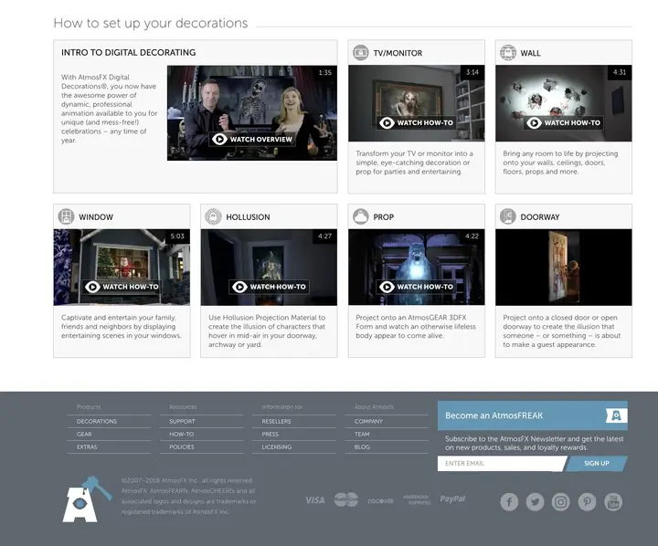Click the Resources footer column header
The width and height of the screenshot is (658, 546).
point(183,407)
